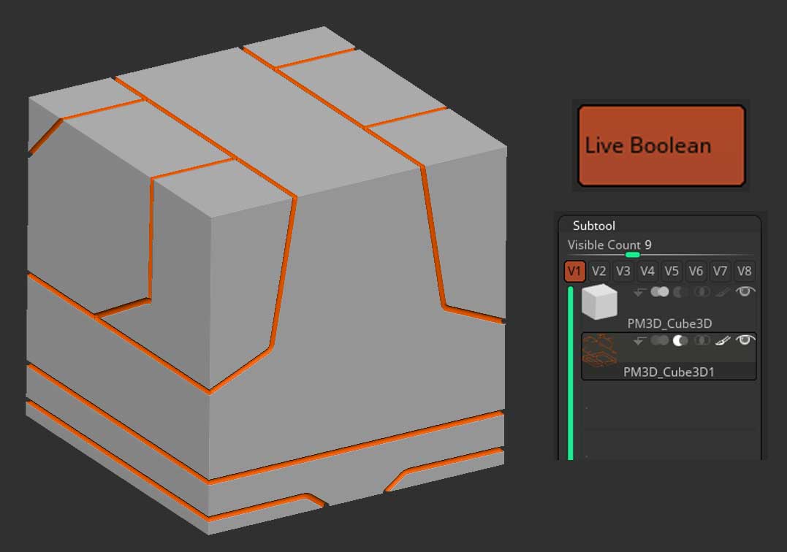Click the gray cube model in the viewport
Viewport: 787px width, 552px height.
(x=266, y=281)
